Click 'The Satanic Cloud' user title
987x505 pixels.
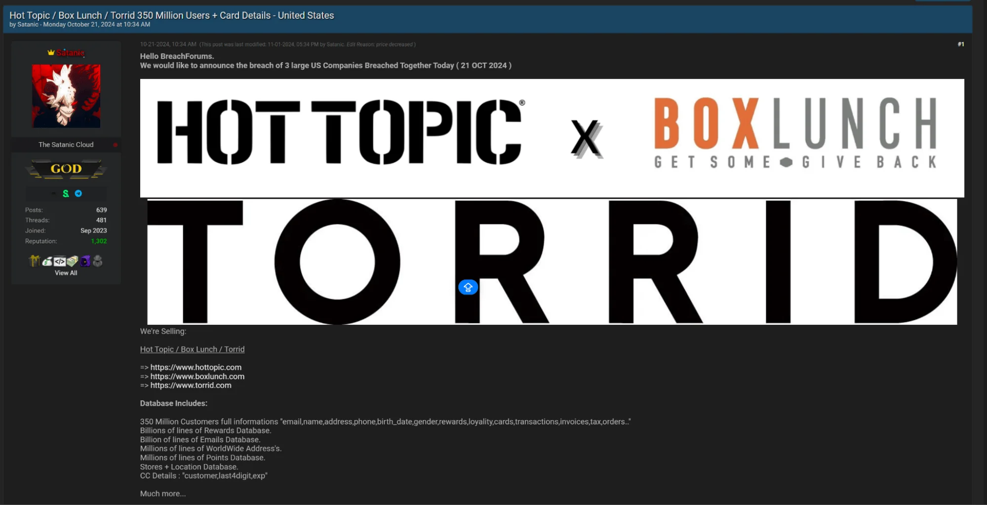pos(66,145)
